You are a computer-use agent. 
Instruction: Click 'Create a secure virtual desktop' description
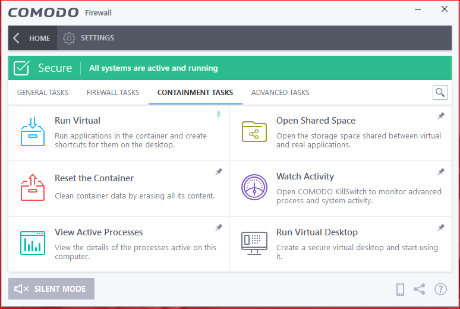(x=357, y=252)
